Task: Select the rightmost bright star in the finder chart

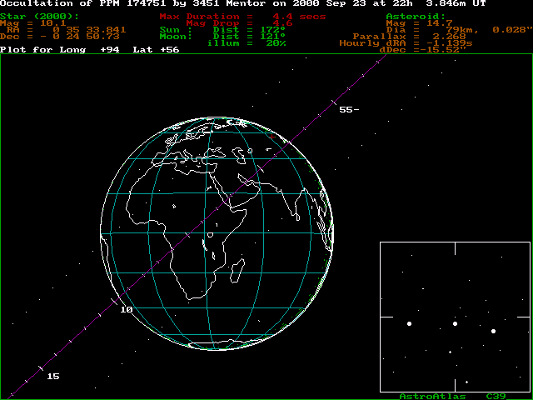Action: [493, 331]
